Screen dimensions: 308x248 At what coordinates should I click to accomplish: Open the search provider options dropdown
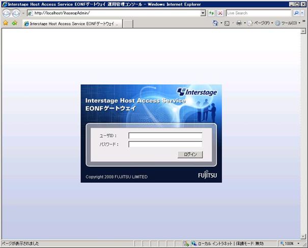(302, 13)
